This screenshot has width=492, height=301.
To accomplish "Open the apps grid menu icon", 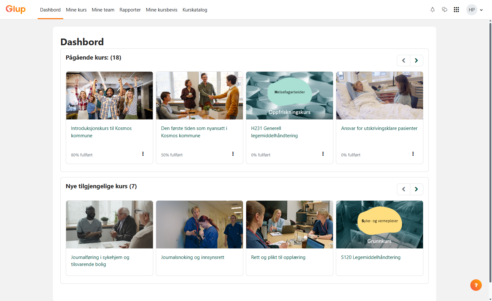I will pos(456,10).
